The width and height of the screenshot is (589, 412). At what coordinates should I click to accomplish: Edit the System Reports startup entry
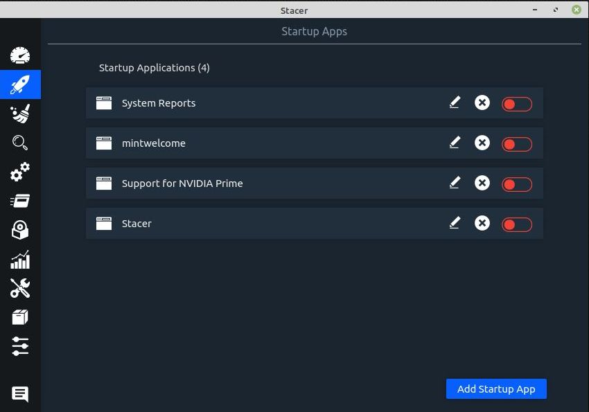[455, 102]
